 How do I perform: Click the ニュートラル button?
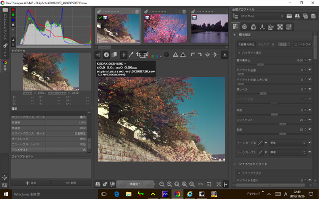(303, 44)
